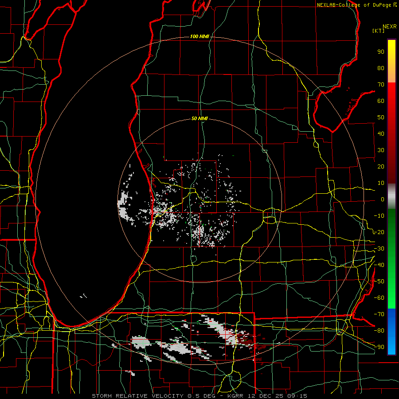399x399 pixels.
Task: Click the -50 value on velocity scale
Action: pos(379,281)
